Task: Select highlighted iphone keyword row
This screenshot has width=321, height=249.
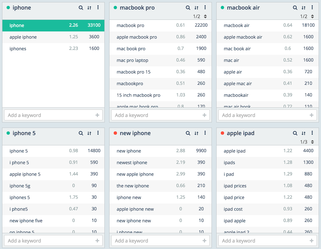Action: tap(53, 25)
